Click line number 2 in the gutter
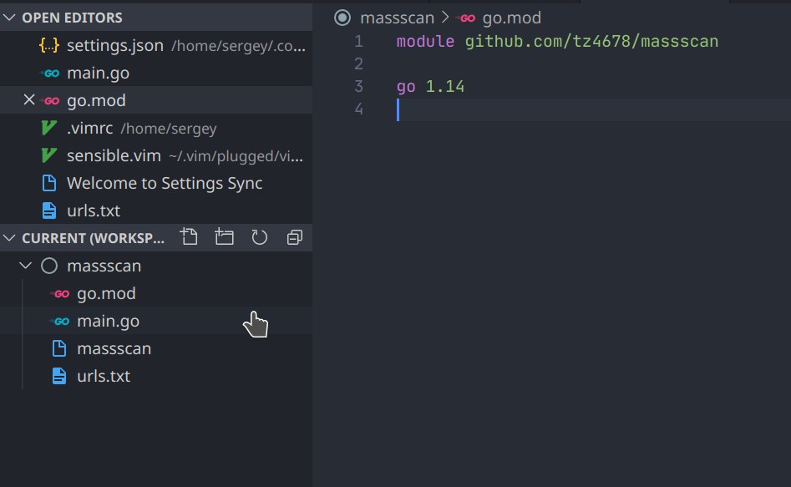The width and height of the screenshot is (791, 487). point(358,63)
